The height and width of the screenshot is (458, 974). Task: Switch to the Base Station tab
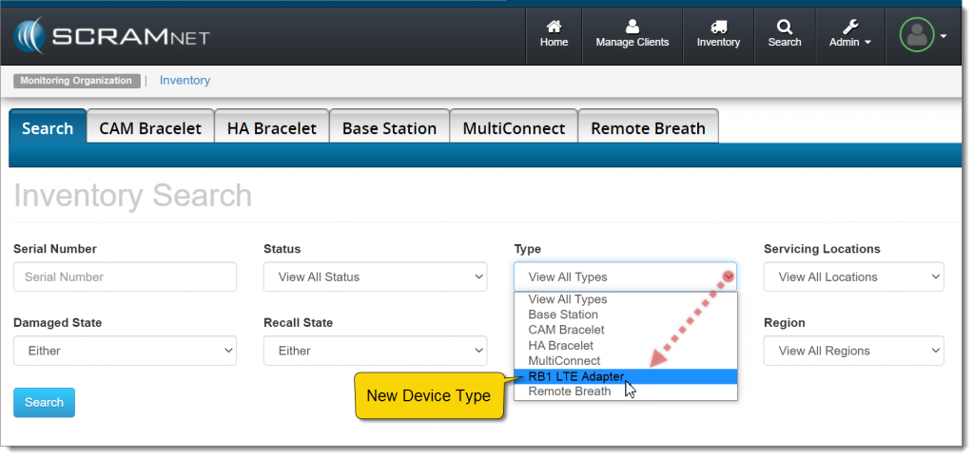click(389, 128)
